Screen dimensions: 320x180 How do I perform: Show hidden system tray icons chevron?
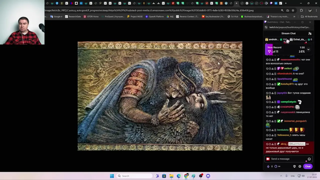[281, 176]
